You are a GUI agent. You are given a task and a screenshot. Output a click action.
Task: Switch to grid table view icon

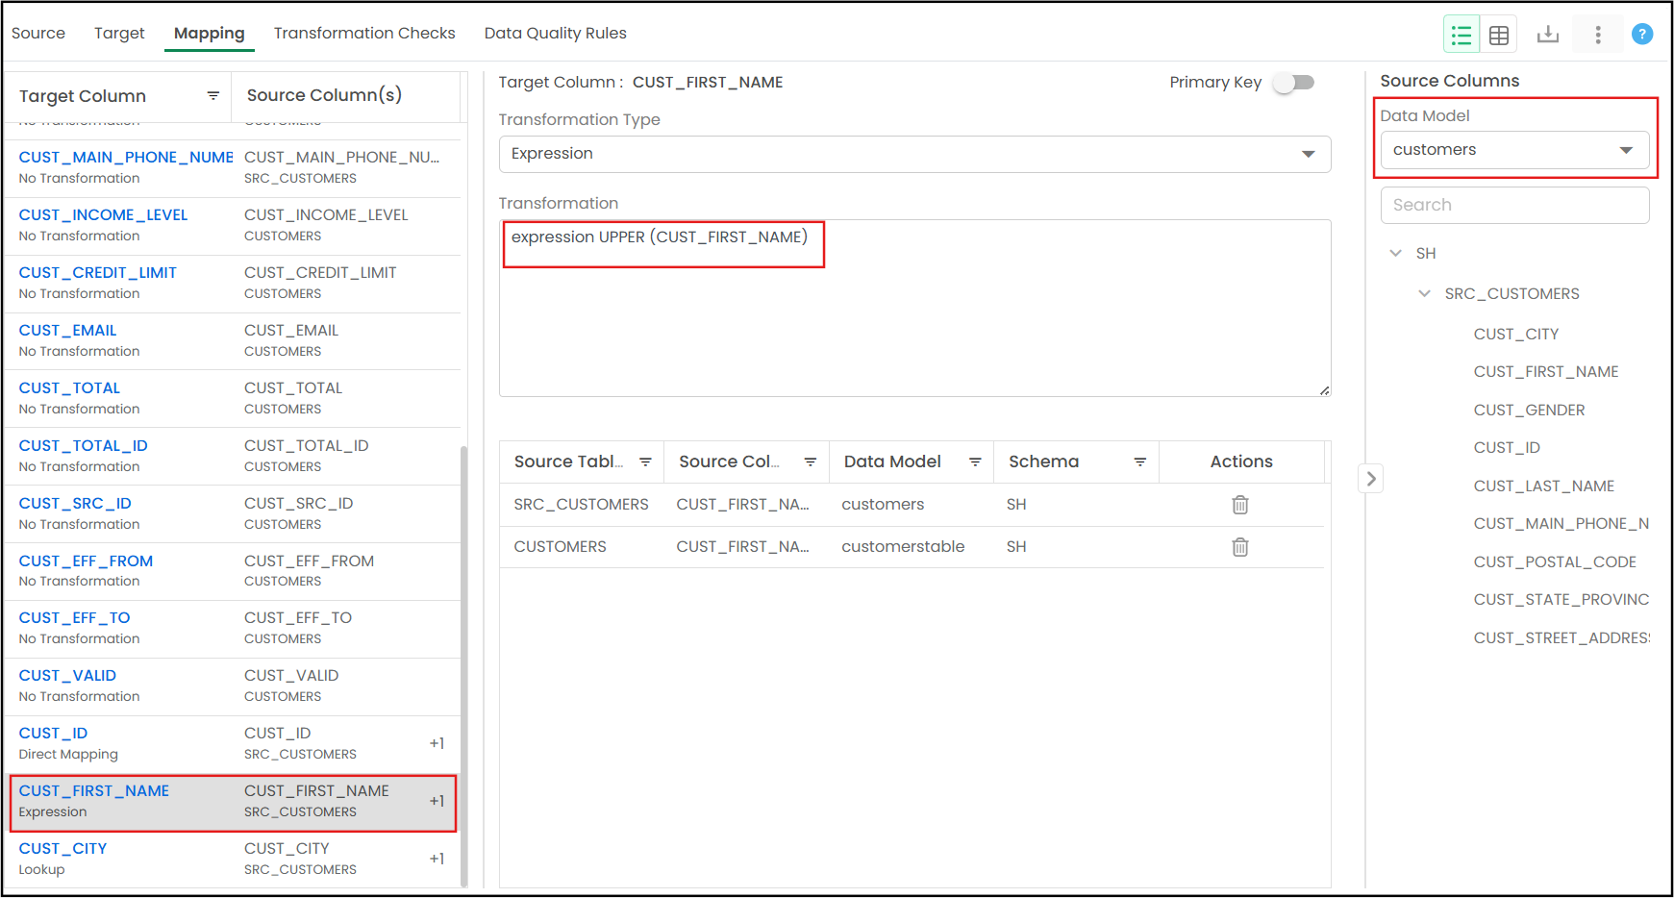tap(1499, 36)
